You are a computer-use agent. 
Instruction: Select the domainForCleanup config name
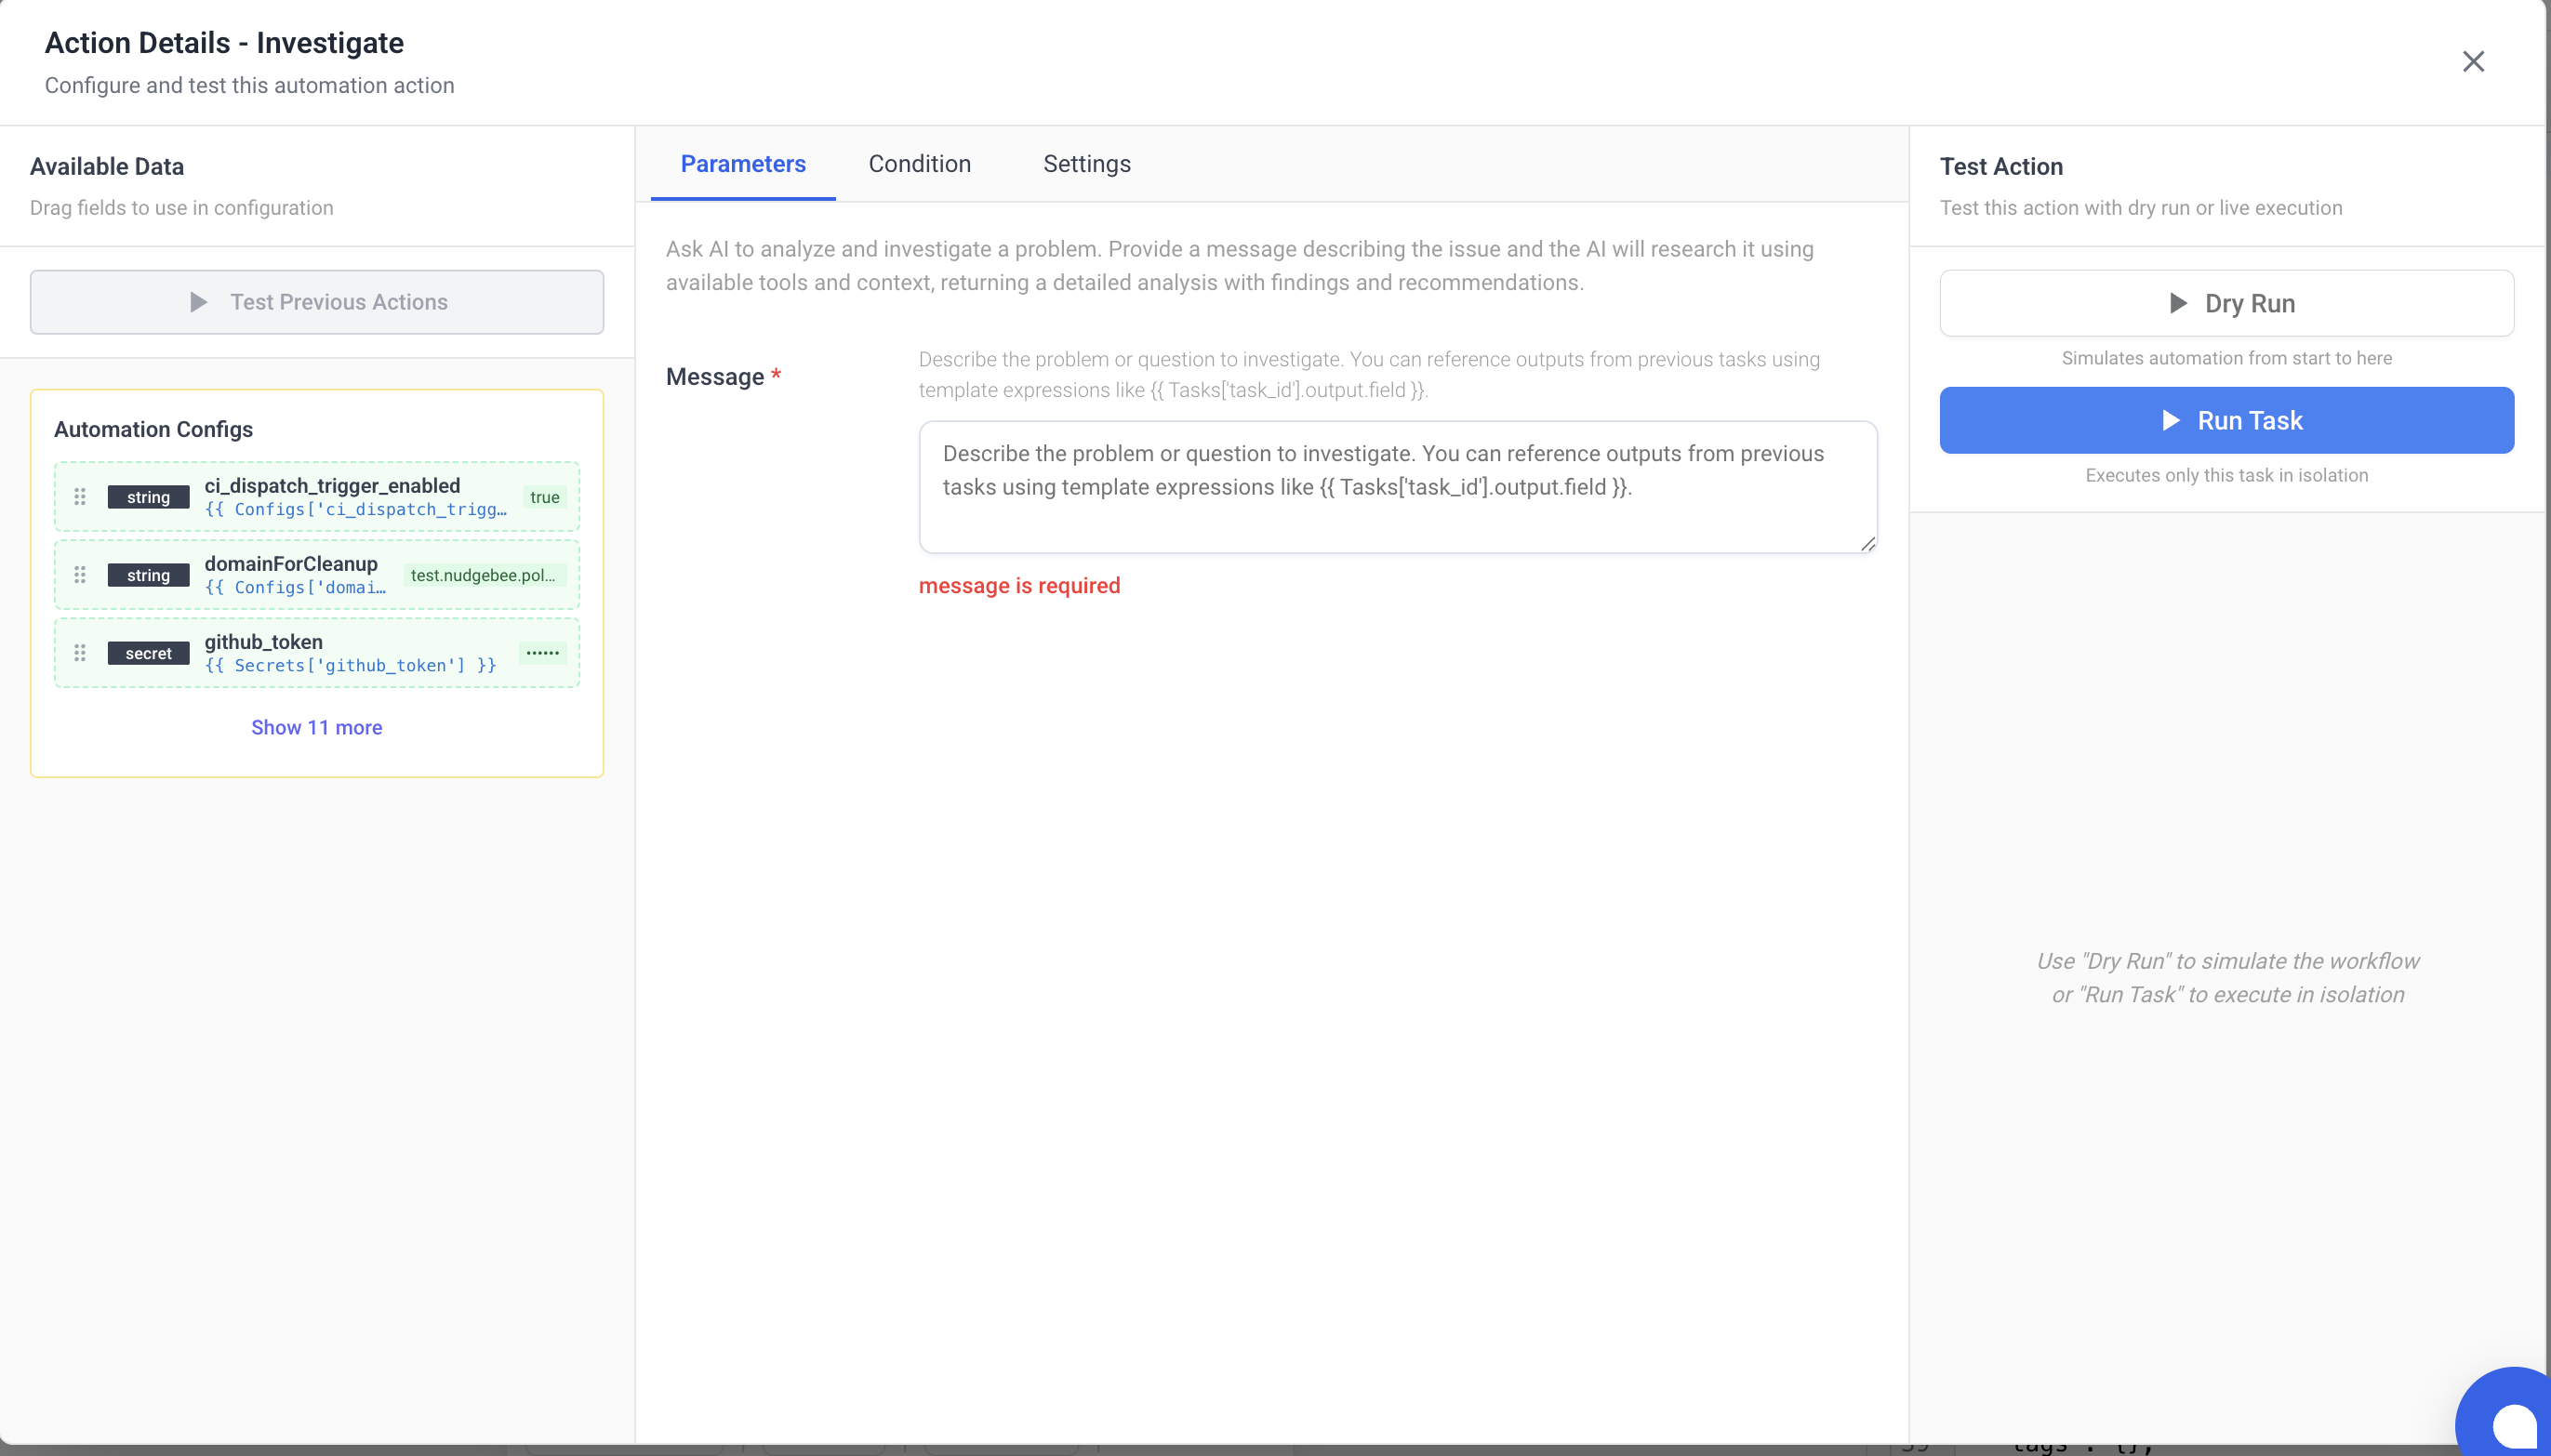point(291,563)
